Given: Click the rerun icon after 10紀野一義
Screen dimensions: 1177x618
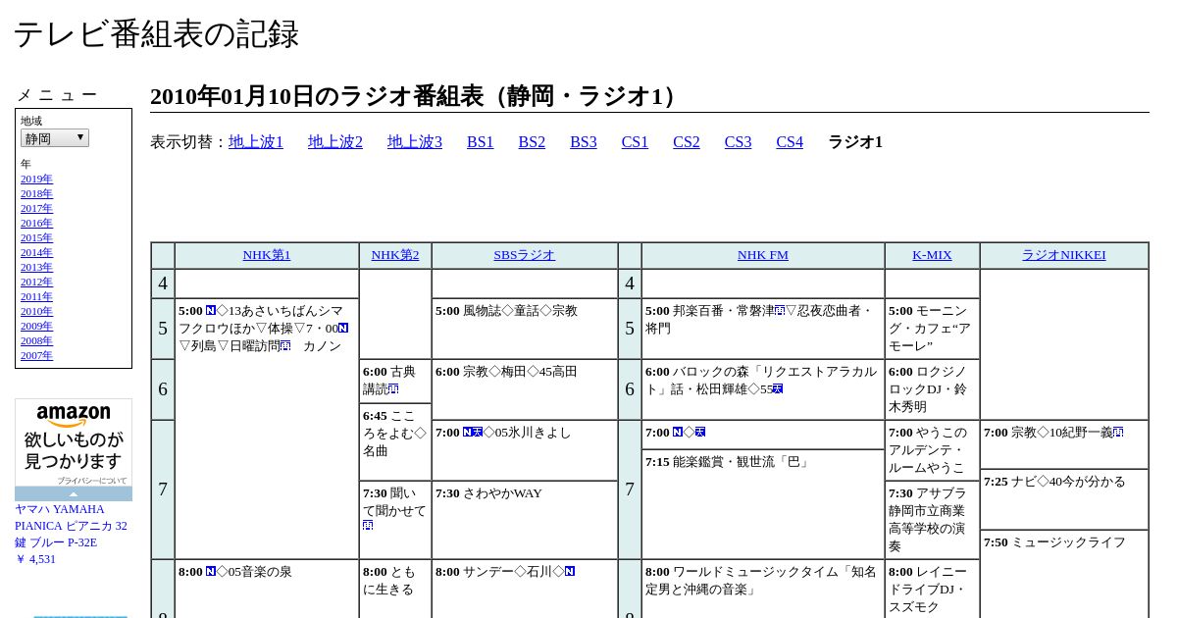Looking at the screenshot, I should coord(1118,433).
